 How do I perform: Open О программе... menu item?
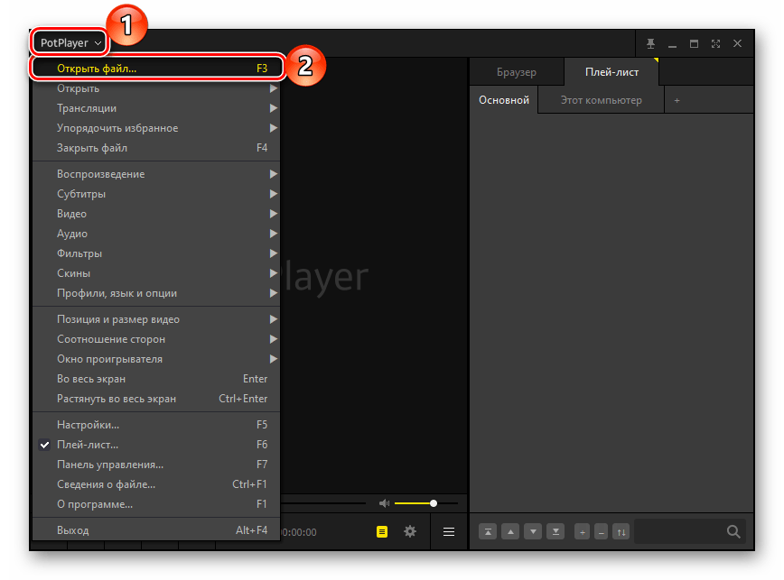[156, 504]
